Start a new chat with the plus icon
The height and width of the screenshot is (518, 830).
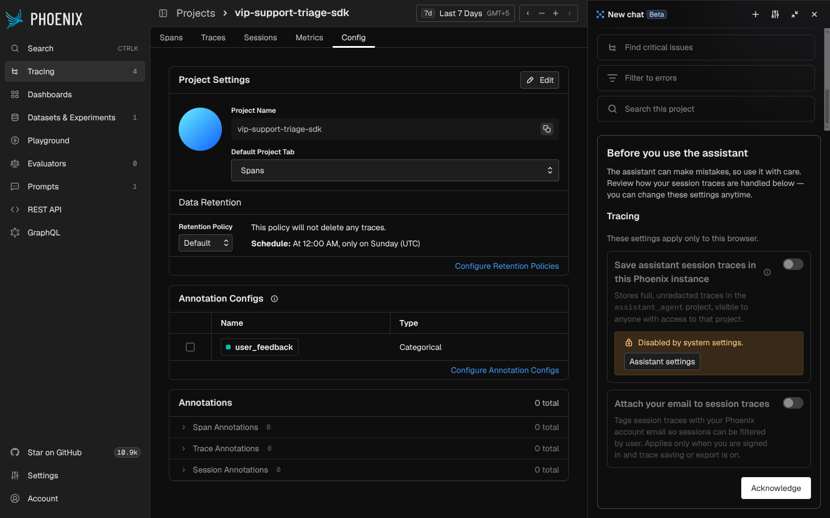tap(756, 14)
